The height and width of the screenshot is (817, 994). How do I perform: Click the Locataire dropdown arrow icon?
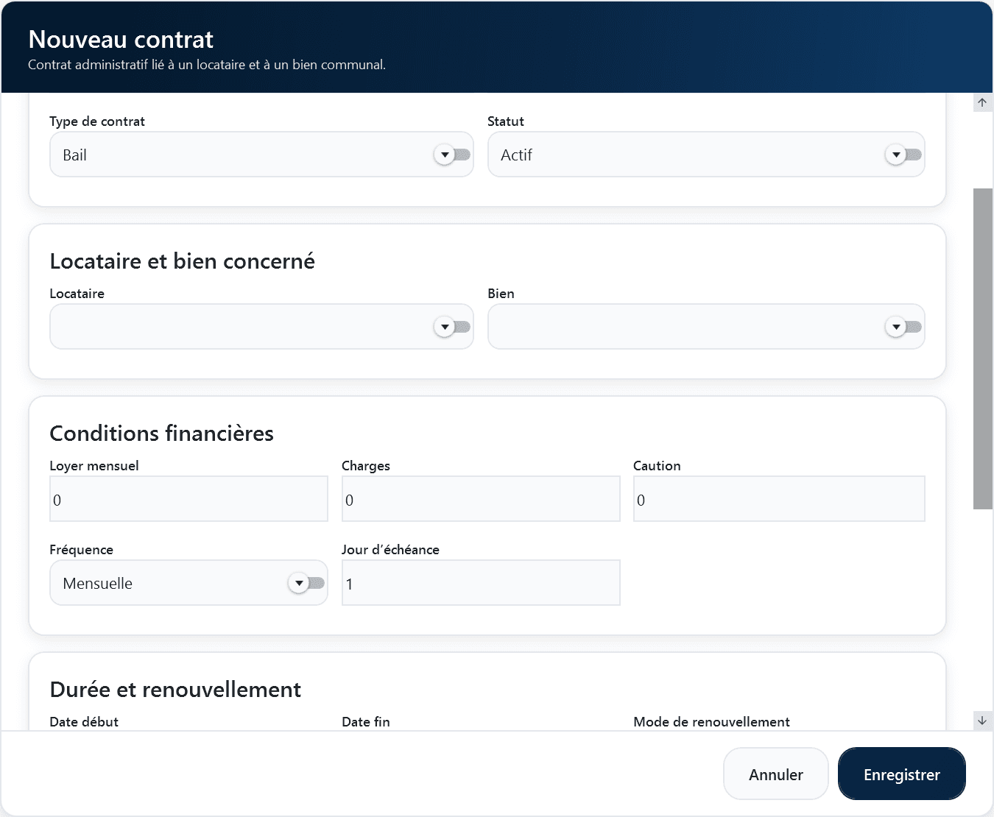[x=445, y=327]
